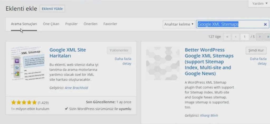Viewport: 270px width, 124px height.
Task: Click the five-star rating of Google XML plugin
Action: pyautogui.click(x=24, y=102)
